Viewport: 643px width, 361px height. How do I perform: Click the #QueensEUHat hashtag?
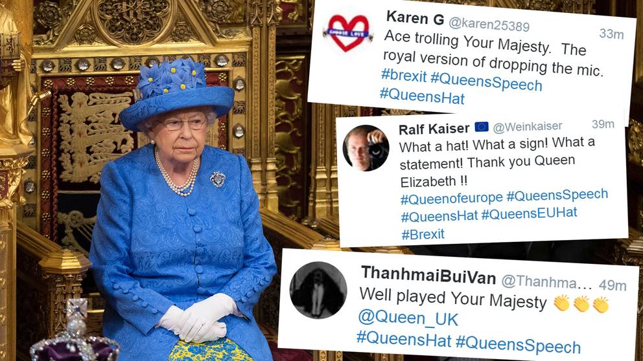coord(529,213)
